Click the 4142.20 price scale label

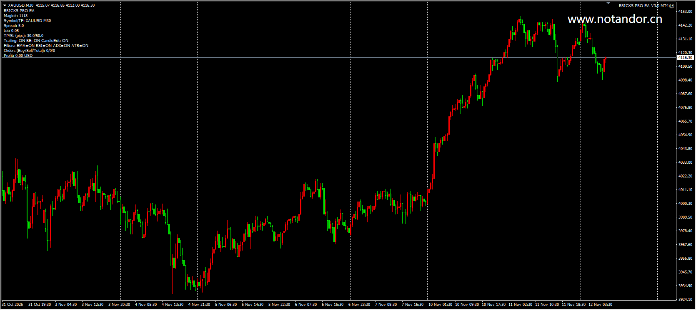(x=686, y=25)
